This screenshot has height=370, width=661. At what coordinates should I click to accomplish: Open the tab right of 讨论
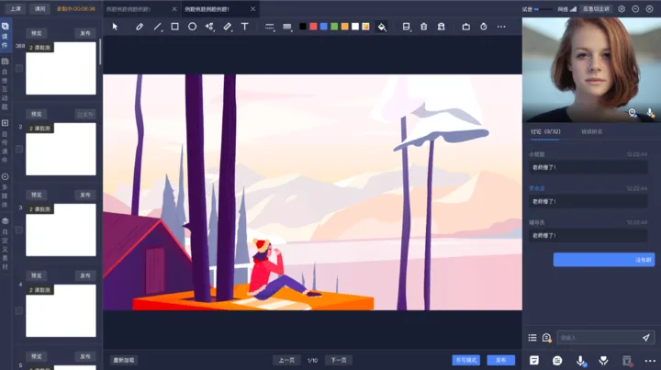pos(592,132)
